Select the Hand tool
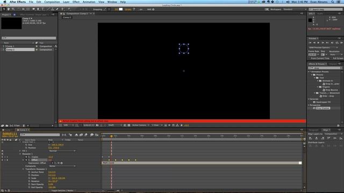 tap(9, 9)
